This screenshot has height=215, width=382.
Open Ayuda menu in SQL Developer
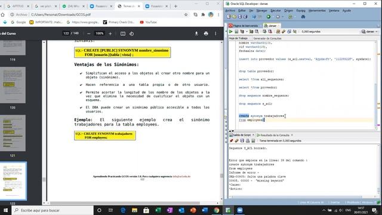tap(346, 11)
